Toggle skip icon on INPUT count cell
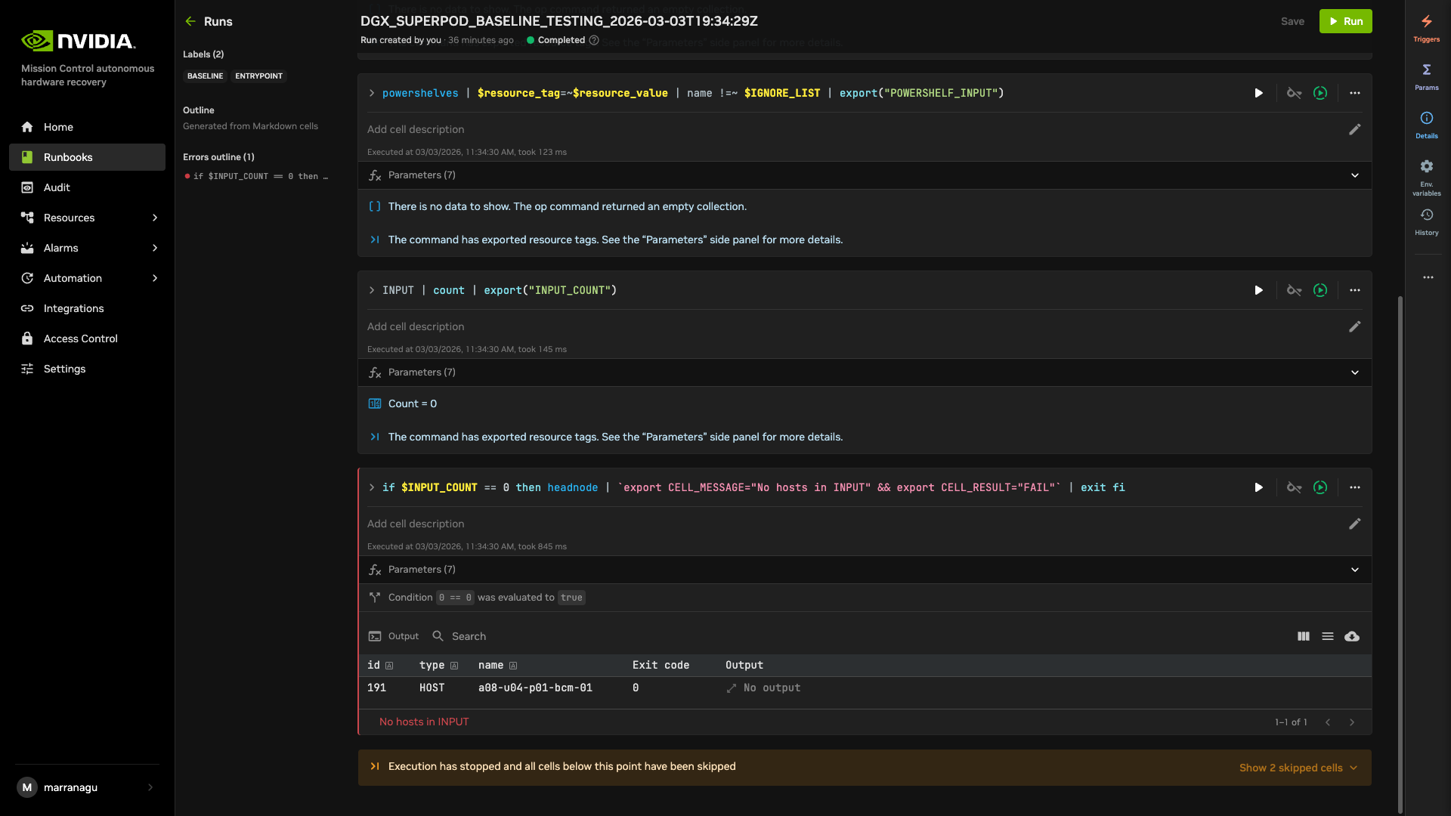 1295,290
